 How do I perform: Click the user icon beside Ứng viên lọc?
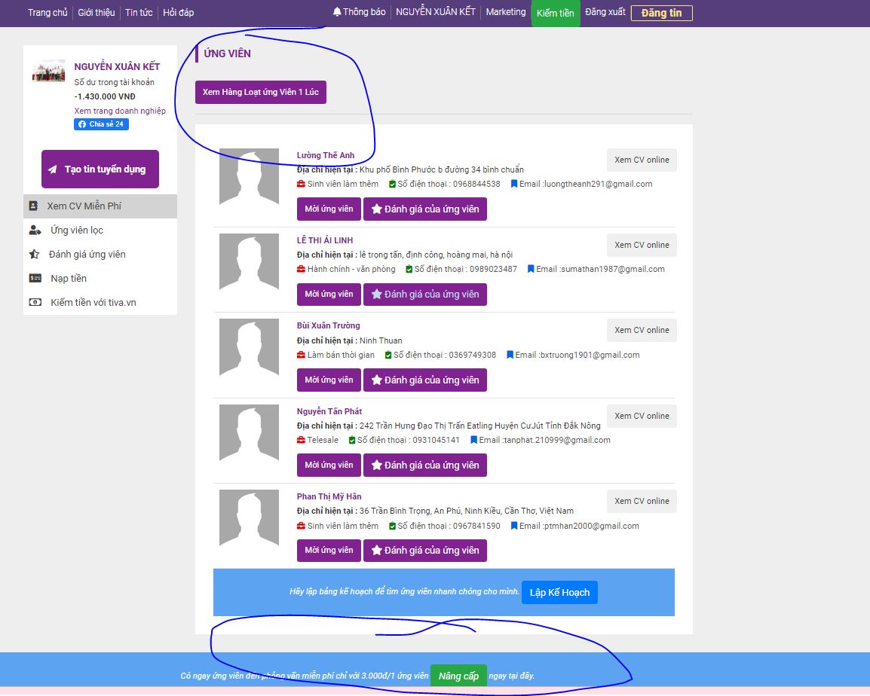[35, 230]
